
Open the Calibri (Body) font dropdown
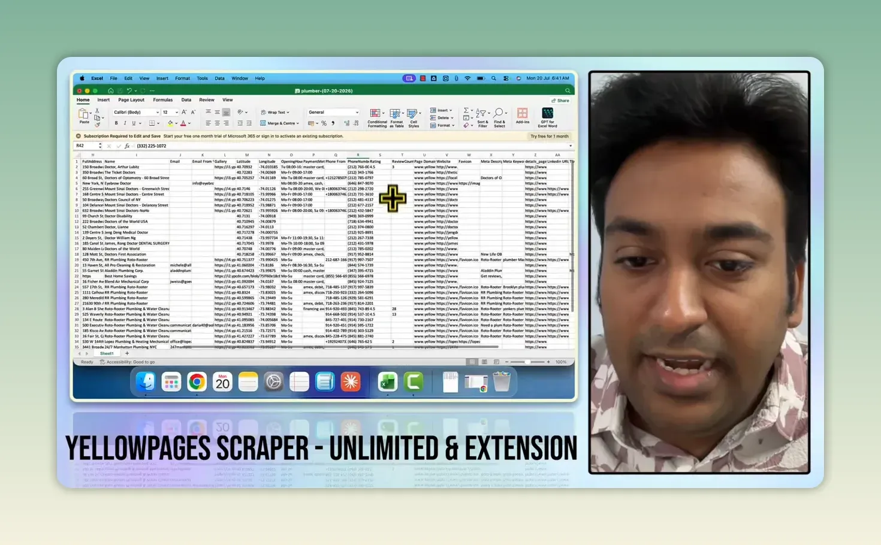pos(136,112)
